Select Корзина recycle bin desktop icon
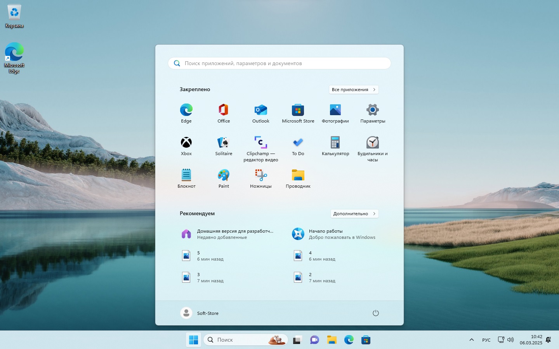The height and width of the screenshot is (349, 559). coord(14,16)
